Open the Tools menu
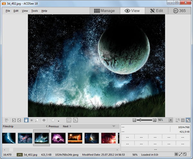The width and height of the screenshot is (193, 159). pyautogui.click(x=34, y=11)
